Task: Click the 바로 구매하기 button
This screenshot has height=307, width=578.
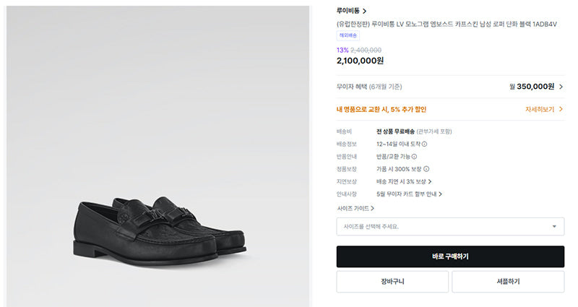Action: 450,256
